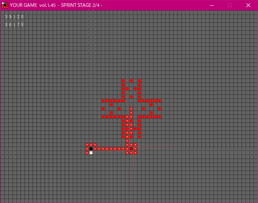Click the 39:20 timer readout
The image size is (258, 203).
coord(14,17)
